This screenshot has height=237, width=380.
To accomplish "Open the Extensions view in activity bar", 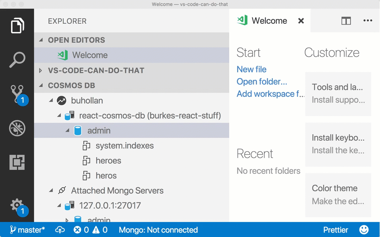I will (x=17, y=162).
